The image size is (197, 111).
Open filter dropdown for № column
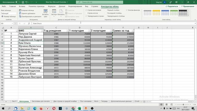point(17,31)
